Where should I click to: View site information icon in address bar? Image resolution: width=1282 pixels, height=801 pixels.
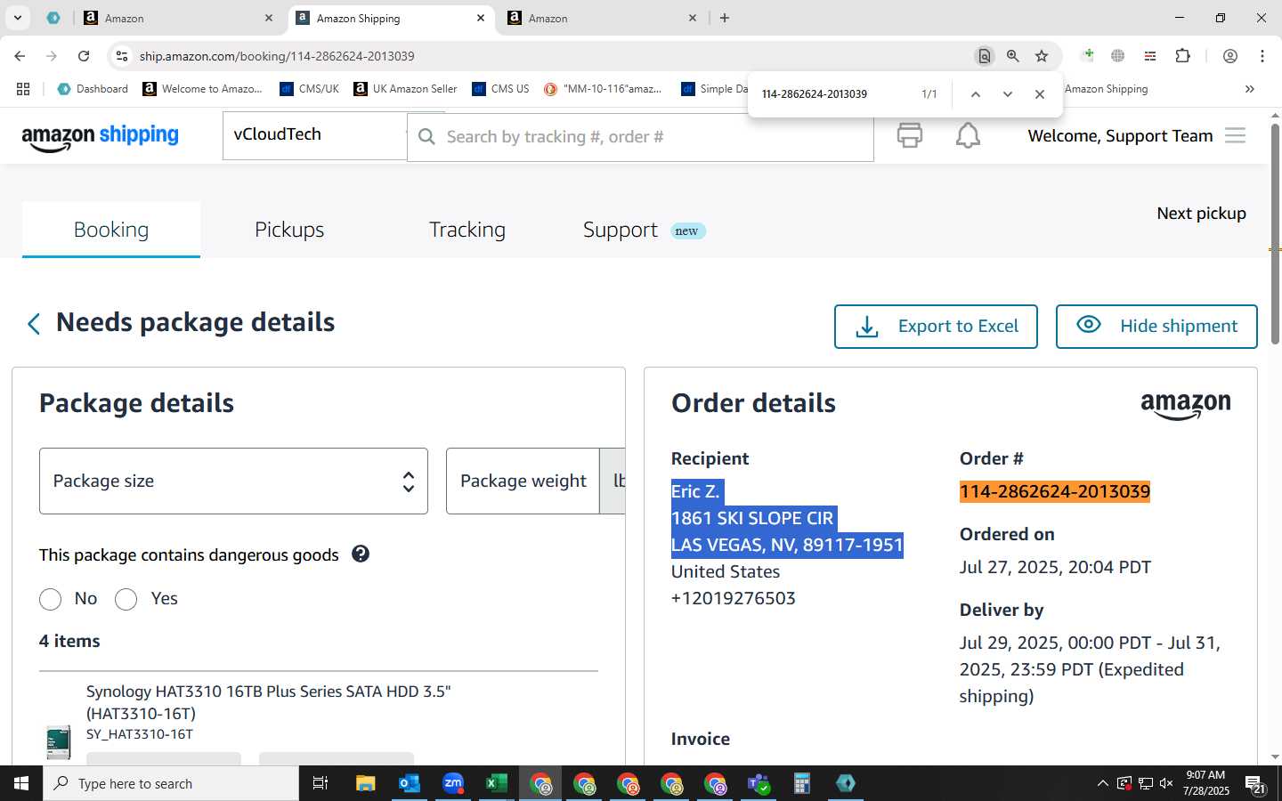123,56
